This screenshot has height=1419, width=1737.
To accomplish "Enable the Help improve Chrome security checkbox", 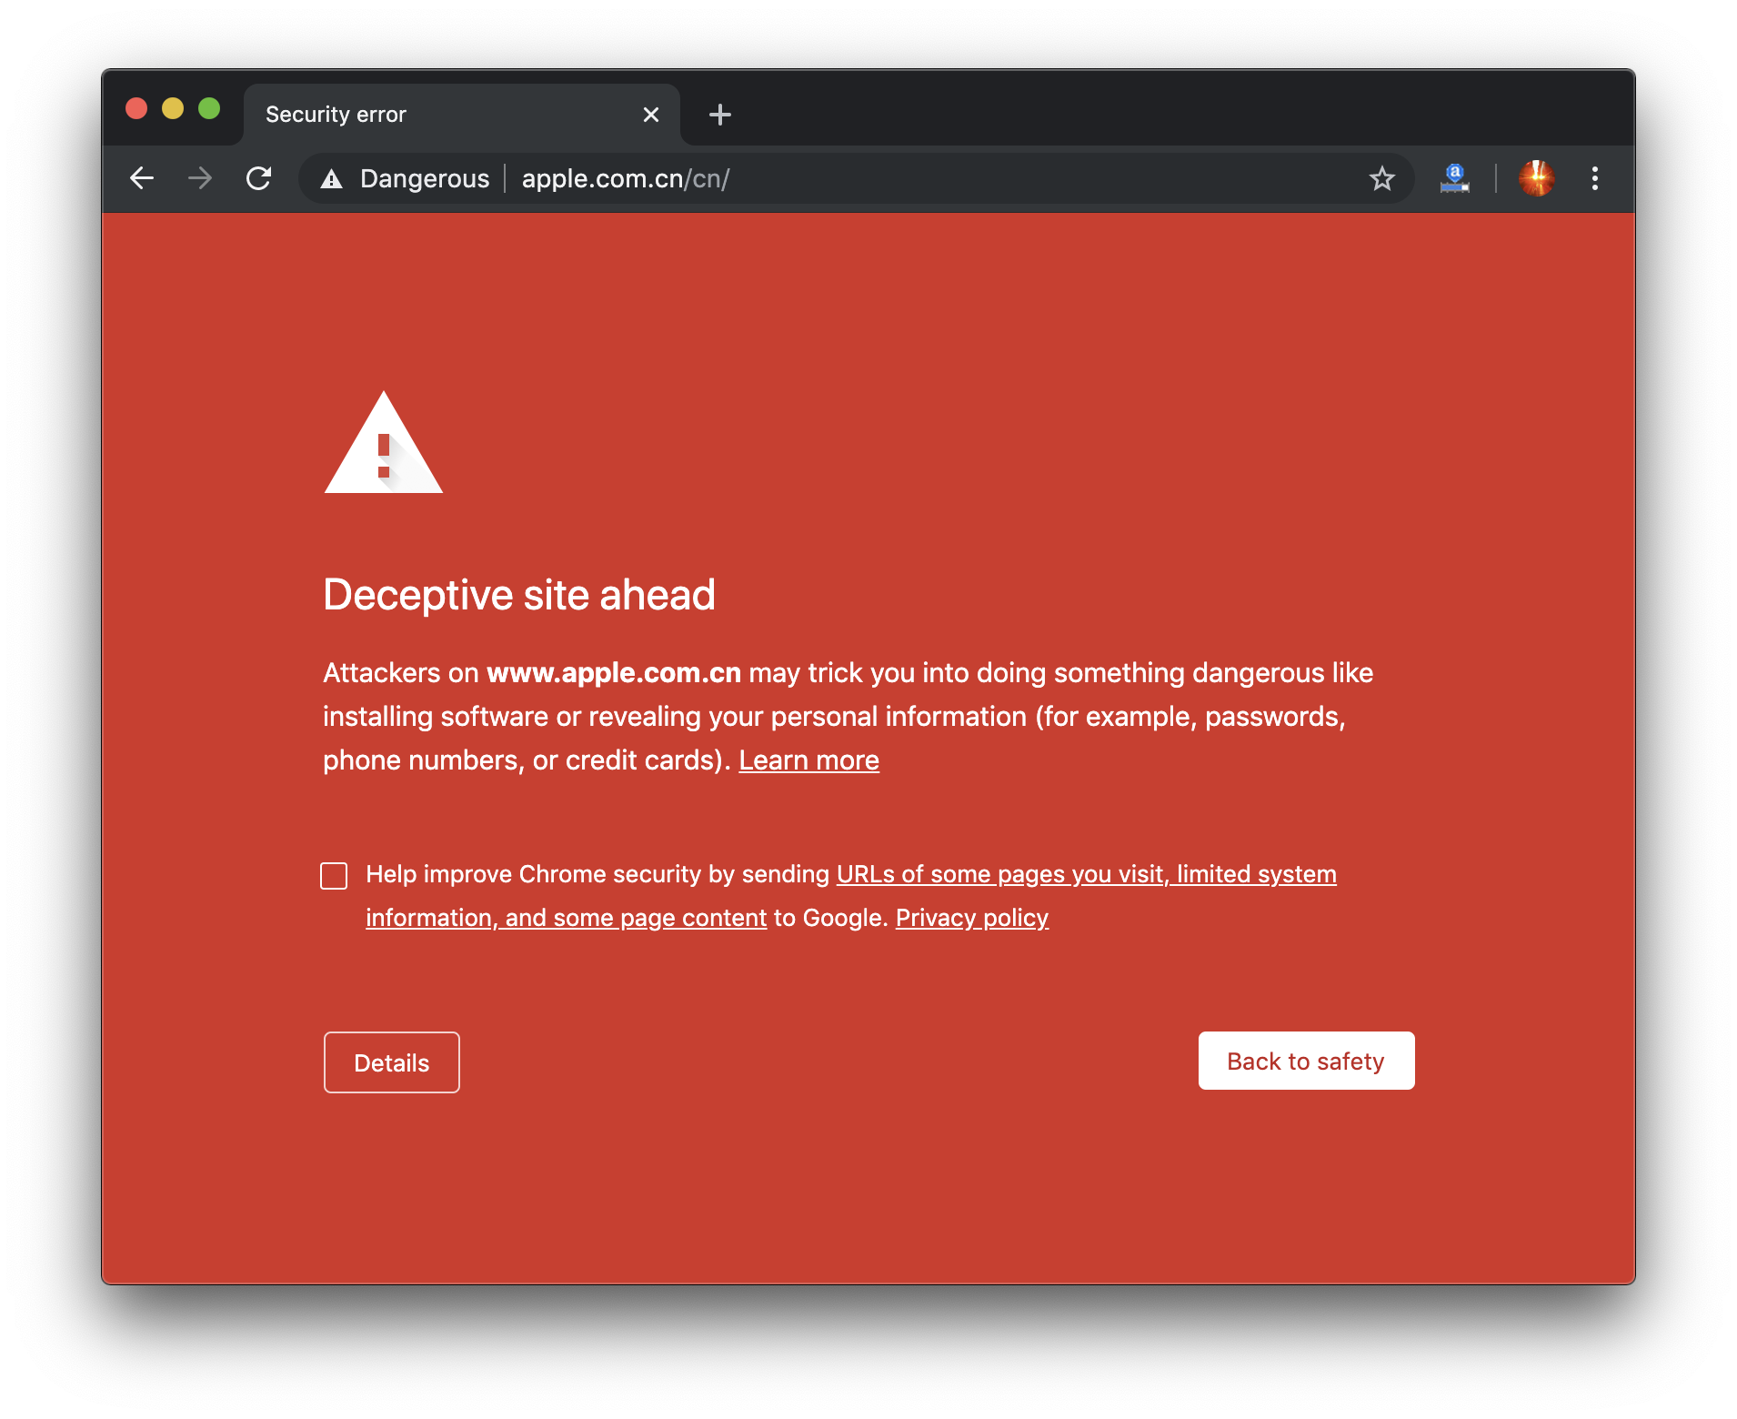I will pos(334,875).
